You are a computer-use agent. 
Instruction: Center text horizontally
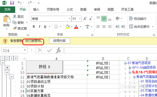click(104, 27)
